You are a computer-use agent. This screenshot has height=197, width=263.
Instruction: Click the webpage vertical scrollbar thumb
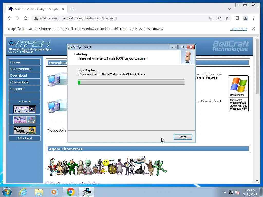257,66
